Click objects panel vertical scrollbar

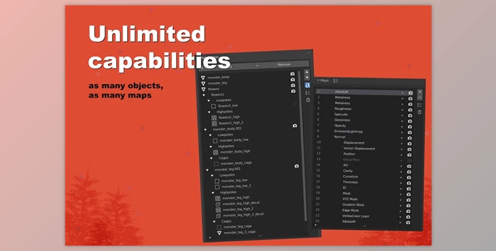point(303,145)
